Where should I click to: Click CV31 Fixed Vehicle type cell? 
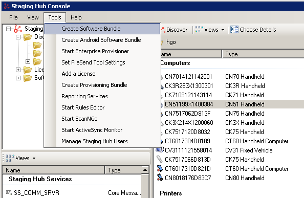pos(249,150)
